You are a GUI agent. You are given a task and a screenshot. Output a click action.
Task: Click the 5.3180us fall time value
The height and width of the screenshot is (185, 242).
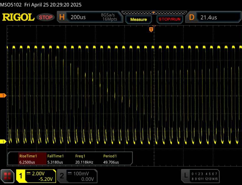[x=55, y=162]
